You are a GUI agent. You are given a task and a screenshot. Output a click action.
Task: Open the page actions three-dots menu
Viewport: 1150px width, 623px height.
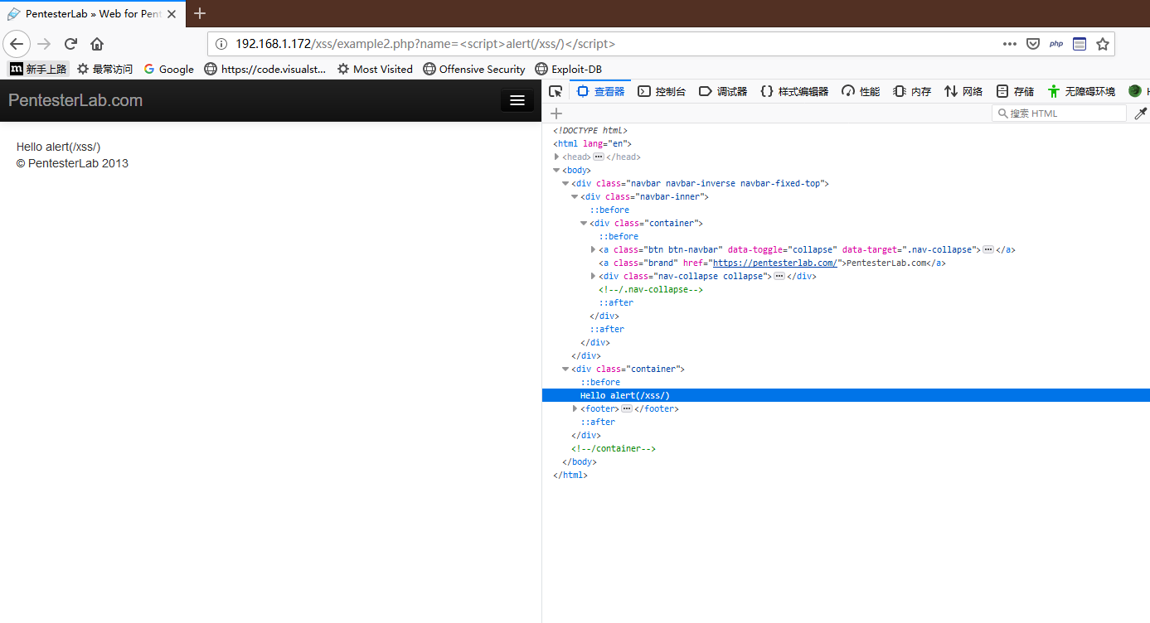click(x=1009, y=44)
